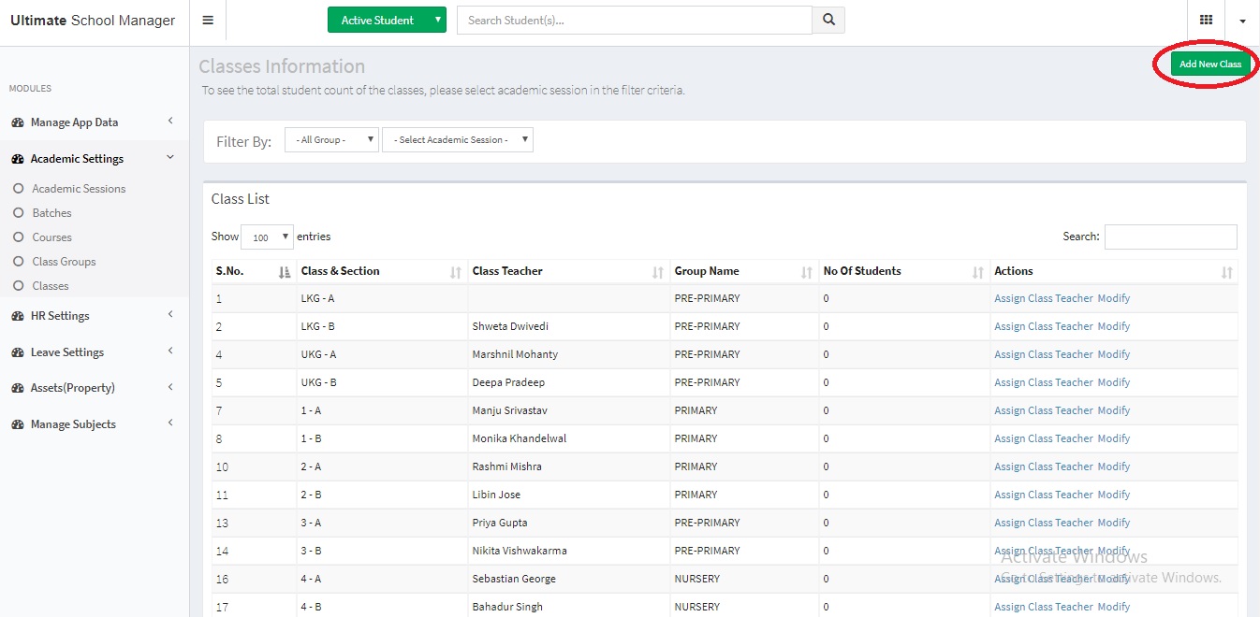
Task: Open Academic Sessions submenu item
Action: pos(79,189)
